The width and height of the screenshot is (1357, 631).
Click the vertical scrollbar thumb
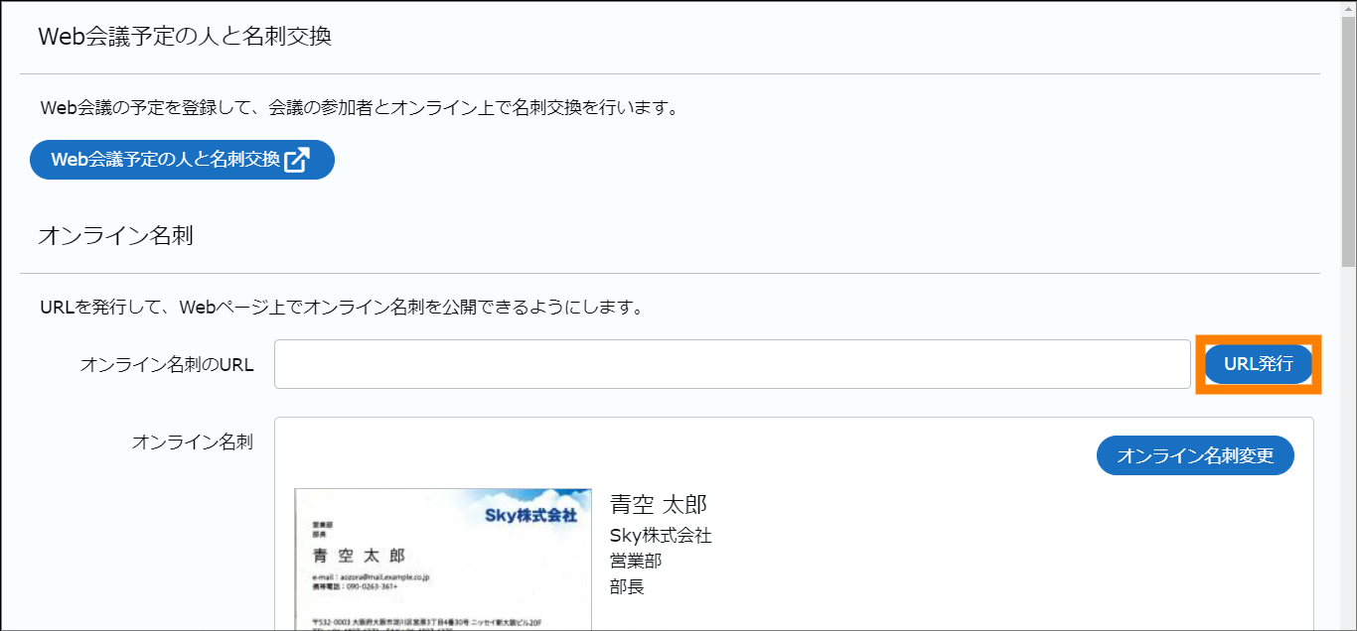(1348, 139)
